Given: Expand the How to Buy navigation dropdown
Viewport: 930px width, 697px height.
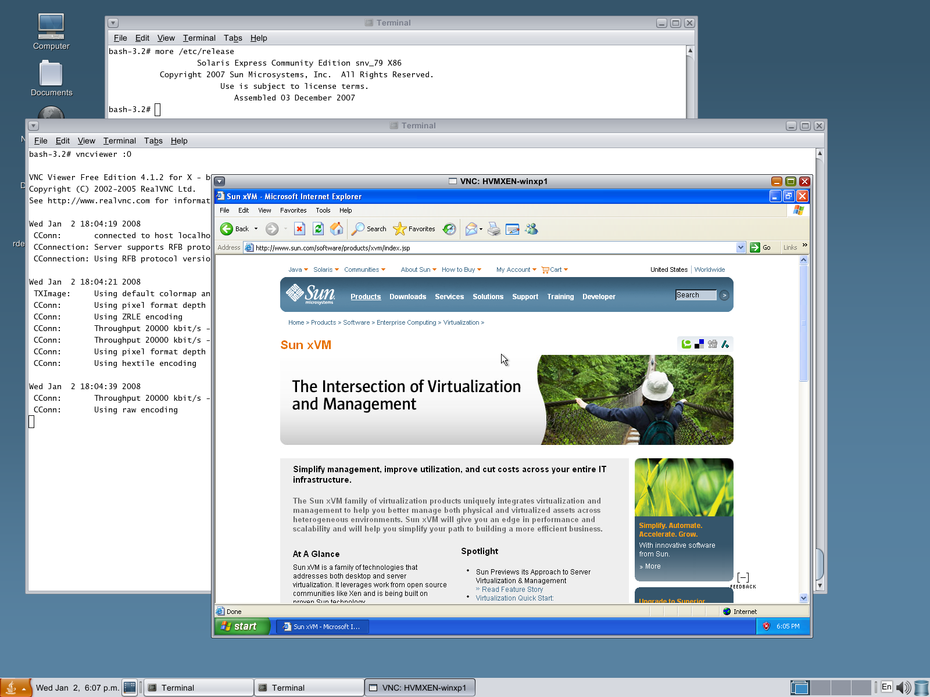Looking at the screenshot, I should [x=479, y=270].
